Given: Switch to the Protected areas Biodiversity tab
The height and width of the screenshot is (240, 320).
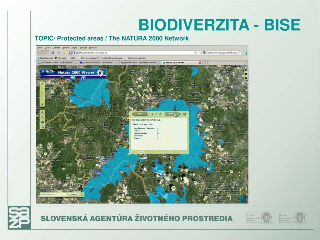Looking at the screenshot, I should (140, 62).
